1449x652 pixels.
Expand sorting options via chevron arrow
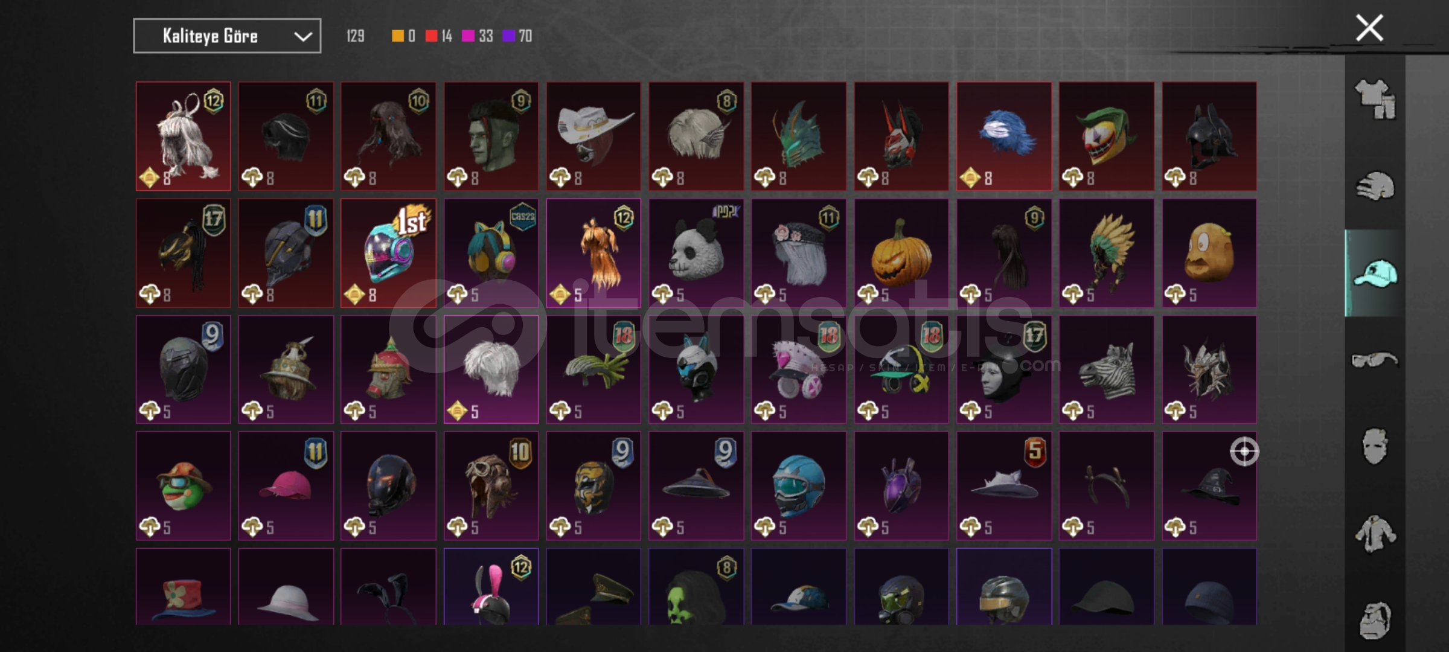(302, 37)
